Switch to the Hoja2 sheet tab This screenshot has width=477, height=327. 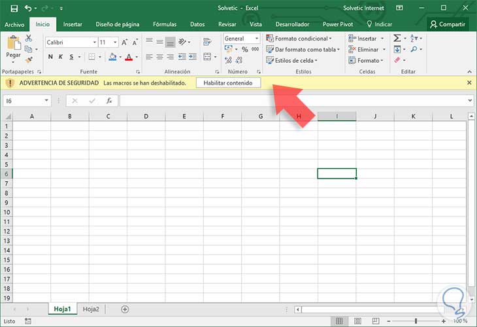(91, 309)
